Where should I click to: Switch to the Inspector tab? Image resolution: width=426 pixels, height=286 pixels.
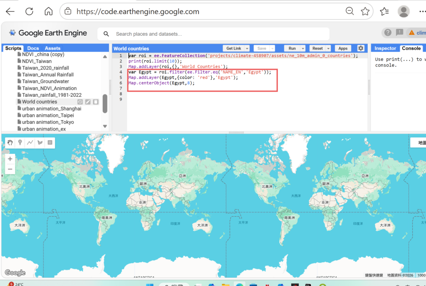(385, 48)
